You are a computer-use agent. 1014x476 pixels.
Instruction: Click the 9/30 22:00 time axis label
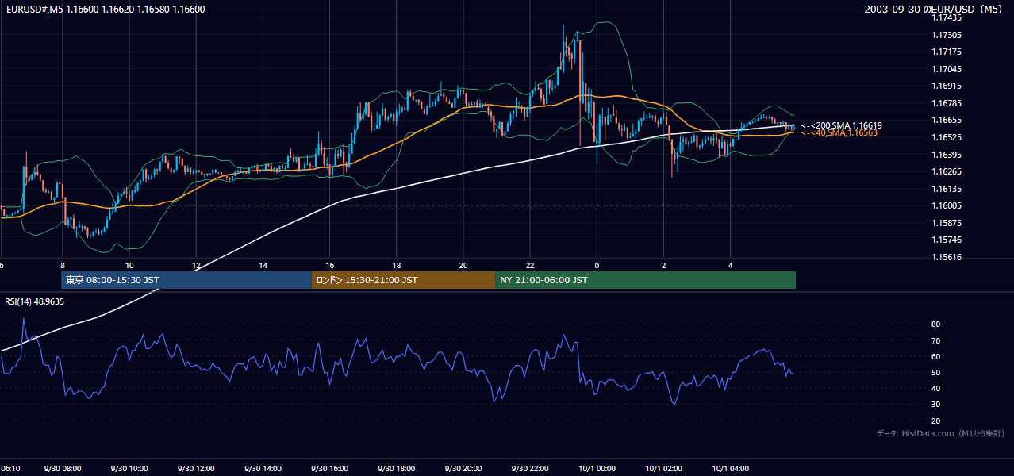point(529,469)
